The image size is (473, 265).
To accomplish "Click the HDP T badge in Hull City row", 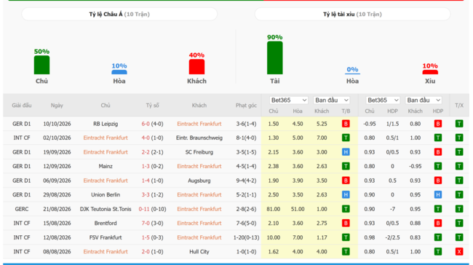I will click(438, 252).
